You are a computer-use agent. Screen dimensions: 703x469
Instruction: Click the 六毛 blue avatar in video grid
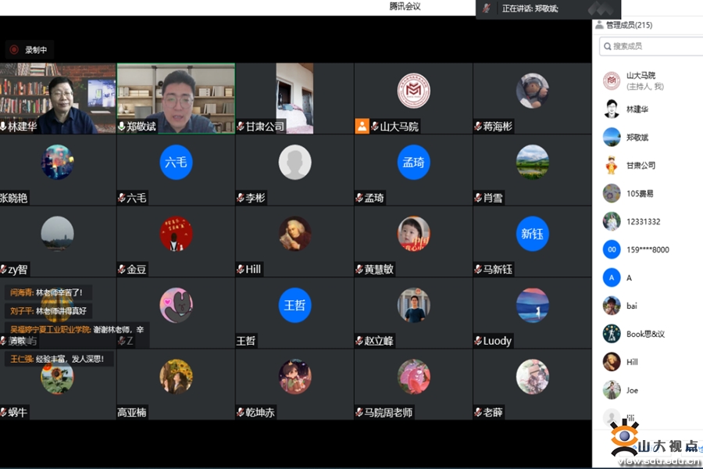click(x=176, y=163)
